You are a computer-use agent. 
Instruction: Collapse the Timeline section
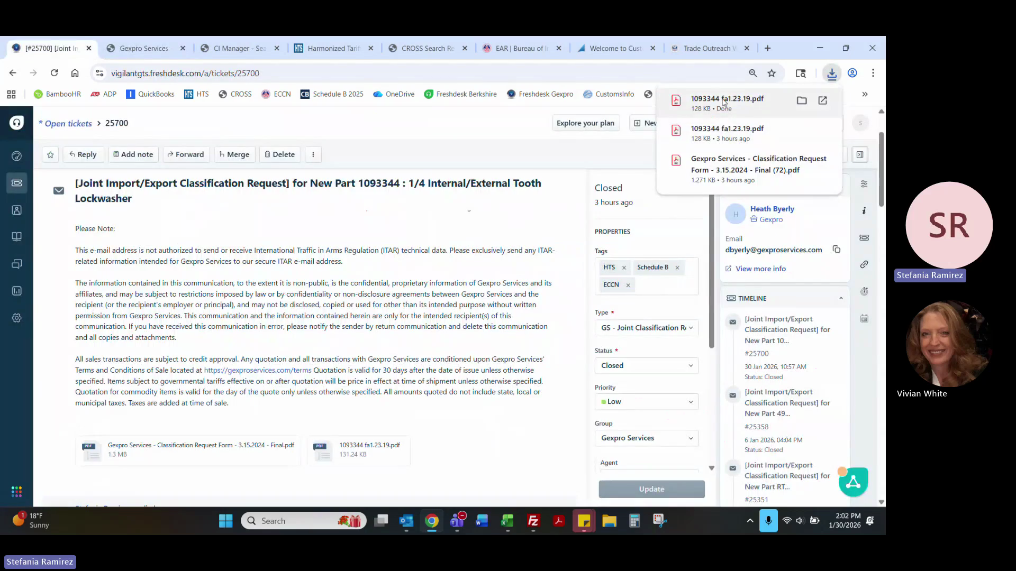(x=841, y=298)
